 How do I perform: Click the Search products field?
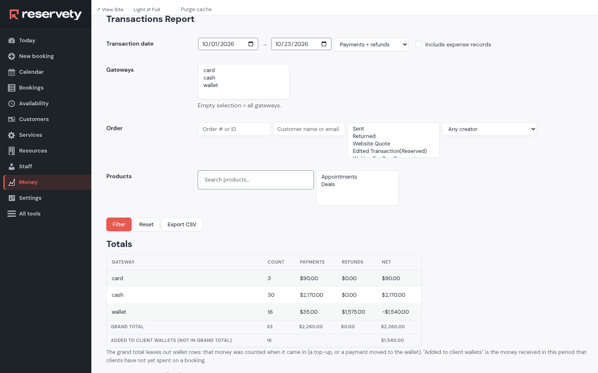coord(257,180)
